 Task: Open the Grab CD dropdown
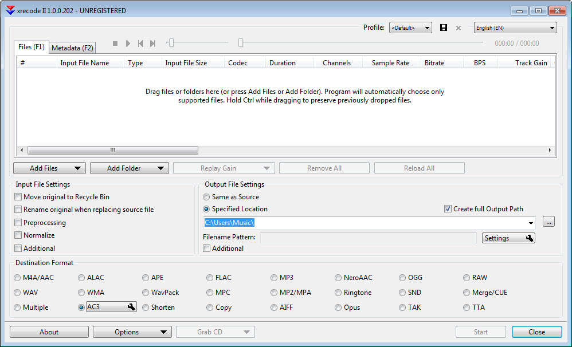(216, 332)
